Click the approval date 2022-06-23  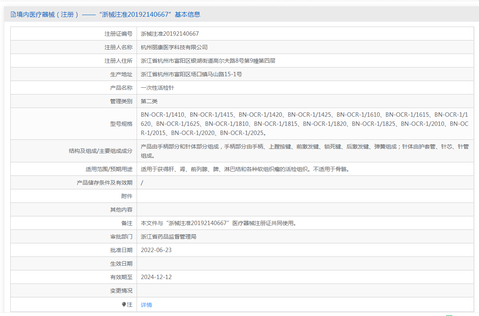click(x=156, y=250)
